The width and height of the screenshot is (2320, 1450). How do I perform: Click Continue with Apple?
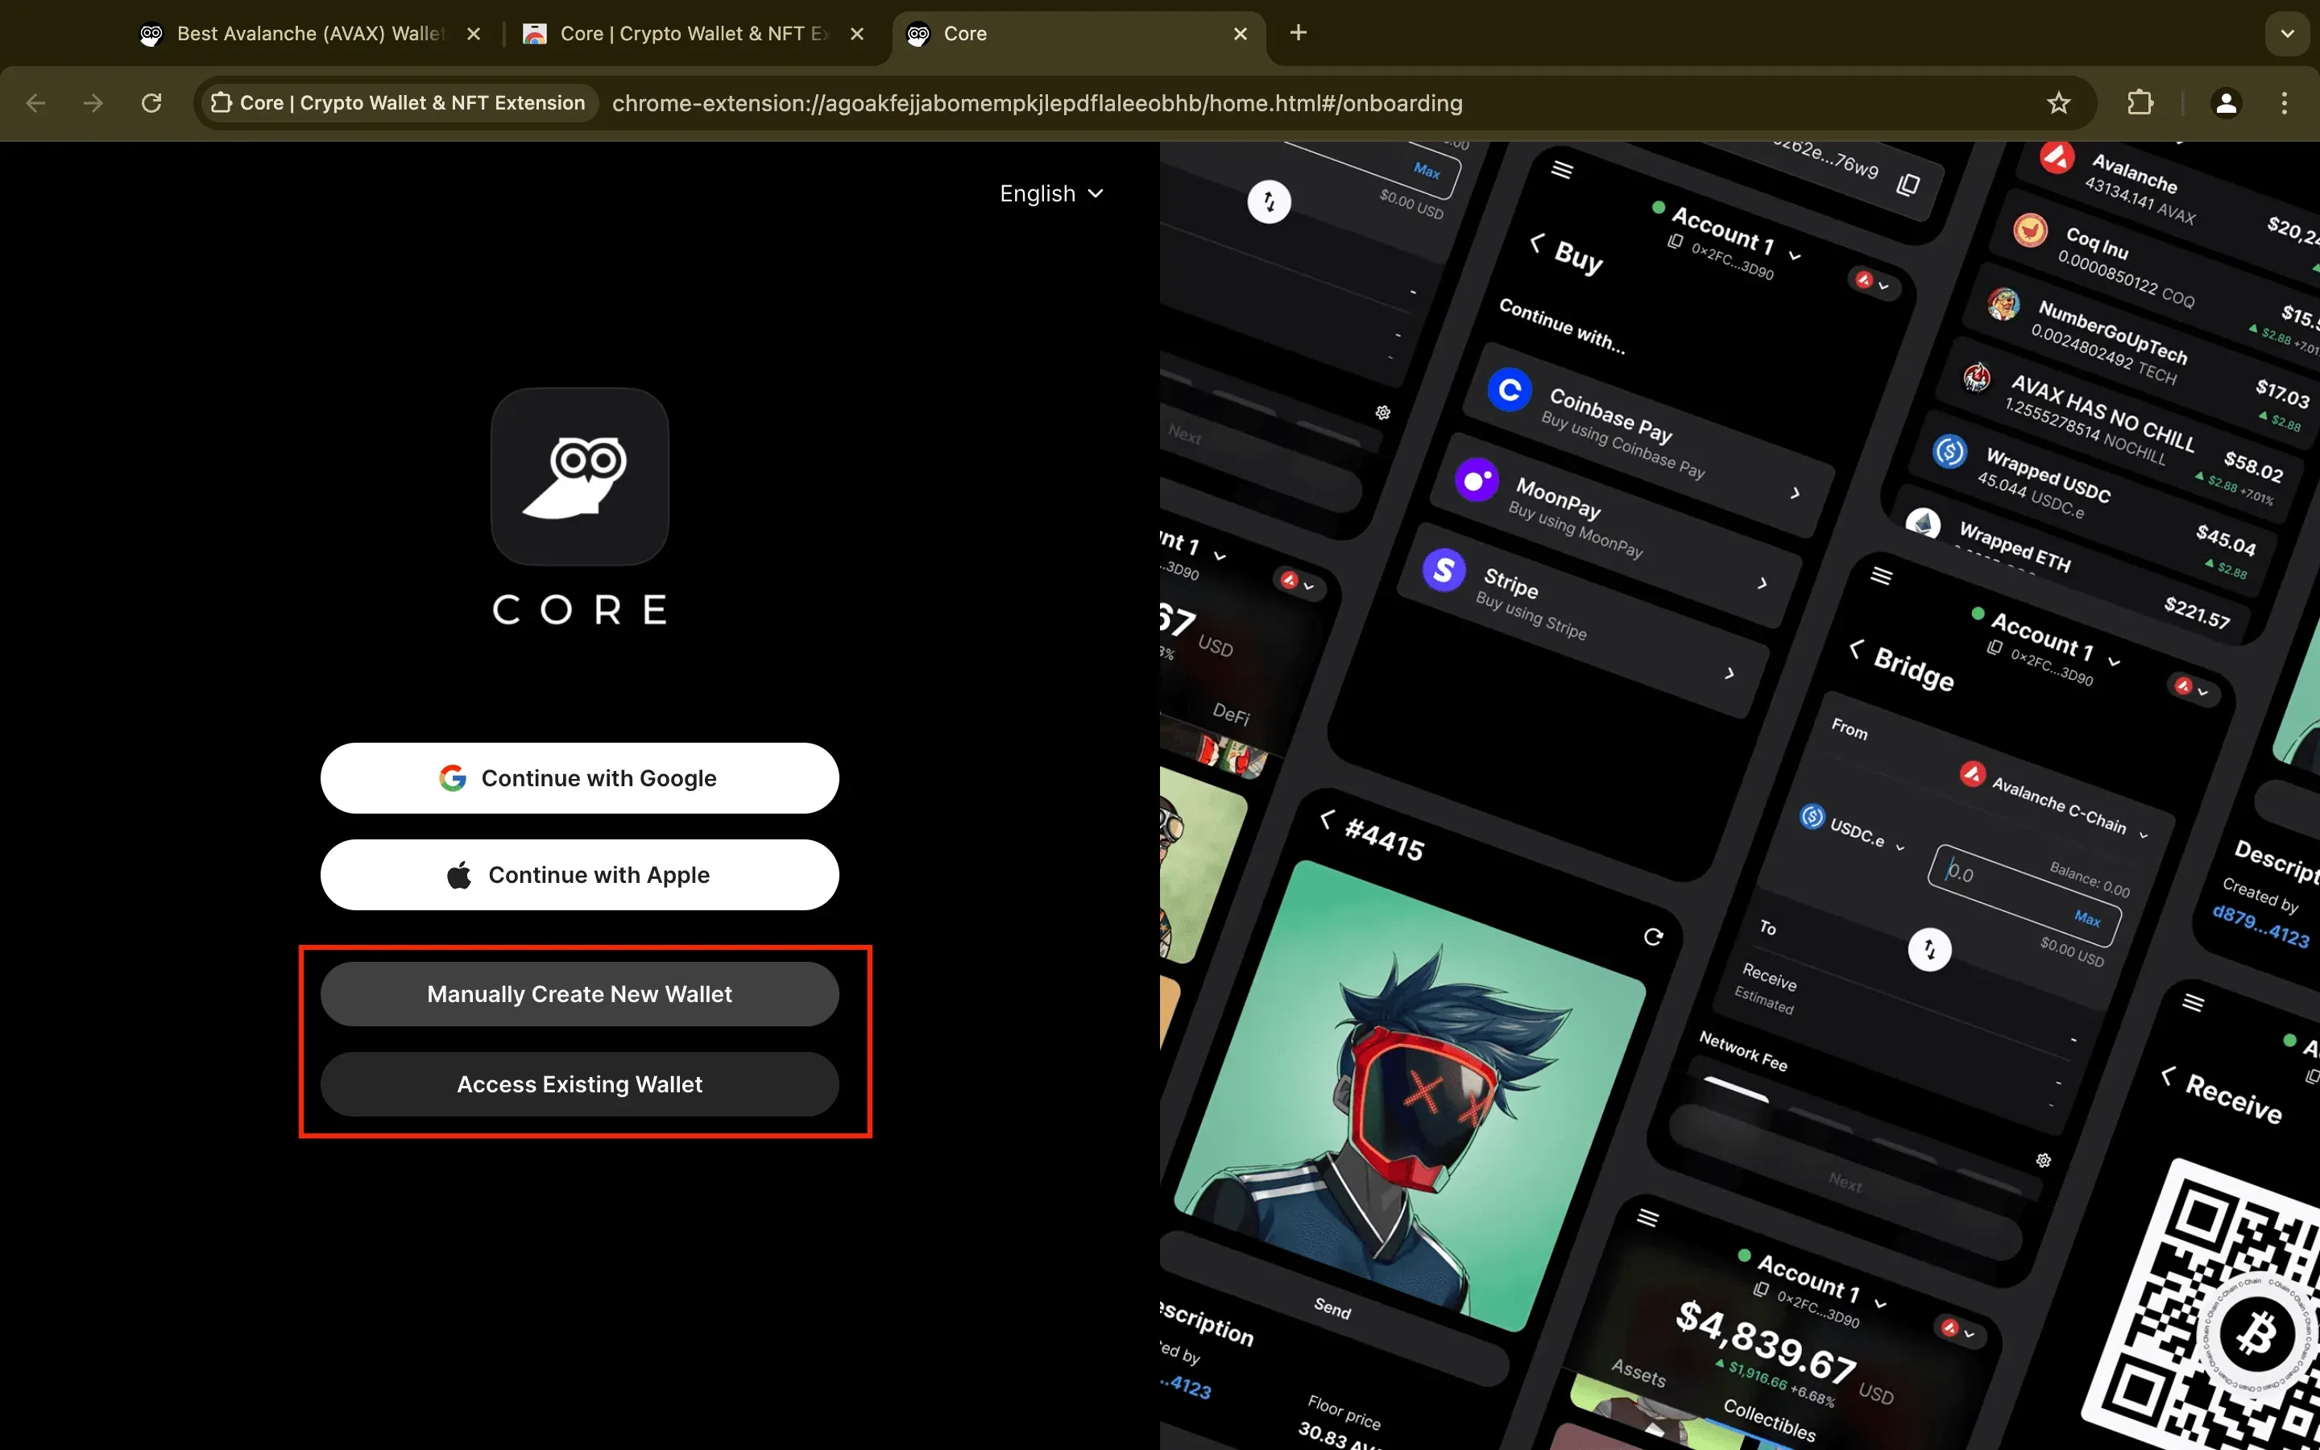coord(580,875)
